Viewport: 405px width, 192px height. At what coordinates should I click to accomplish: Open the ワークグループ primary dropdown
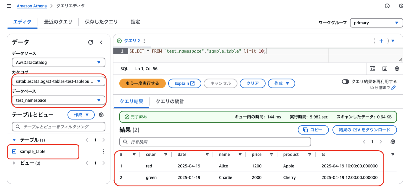[376, 23]
